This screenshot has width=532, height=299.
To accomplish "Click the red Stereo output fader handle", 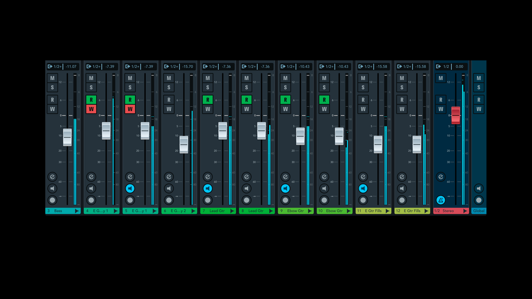I will click(x=455, y=115).
